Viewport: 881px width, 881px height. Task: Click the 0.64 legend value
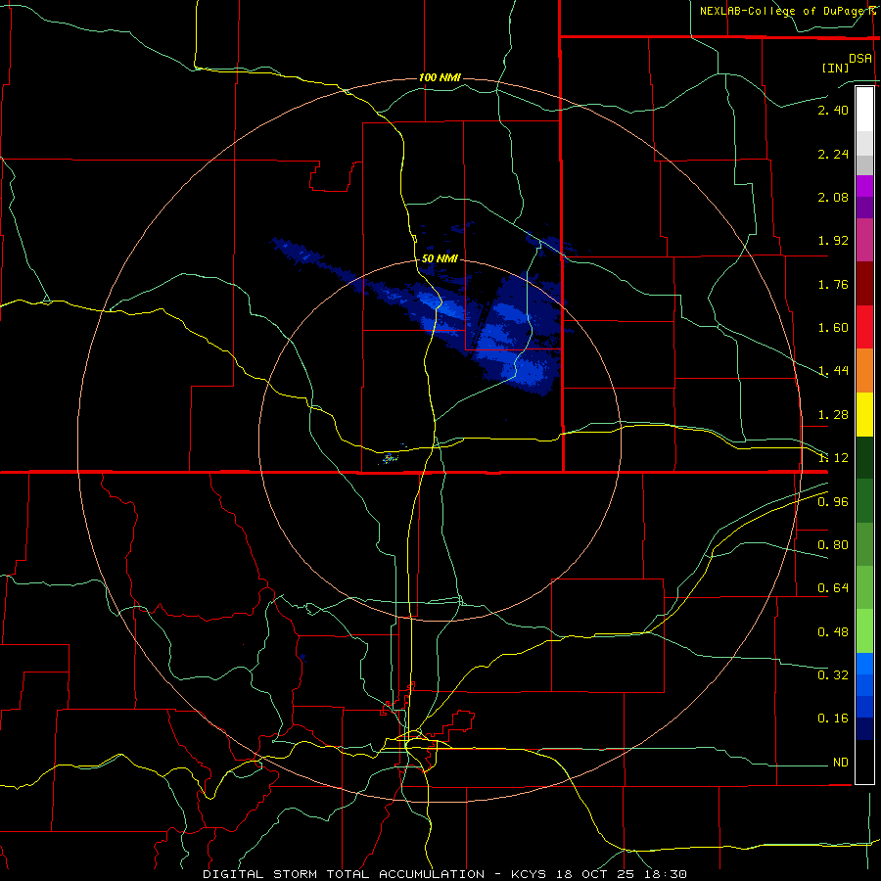pos(833,588)
